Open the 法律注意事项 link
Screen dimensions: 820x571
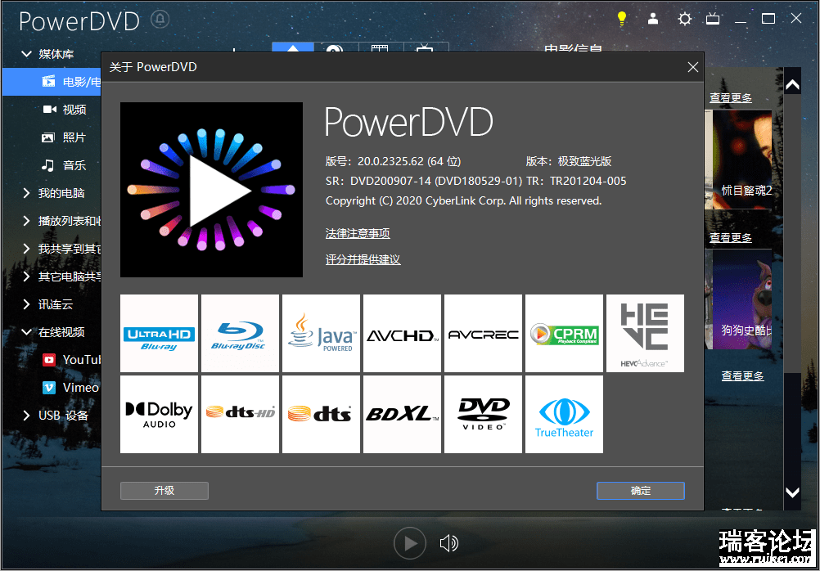pyautogui.click(x=358, y=233)
